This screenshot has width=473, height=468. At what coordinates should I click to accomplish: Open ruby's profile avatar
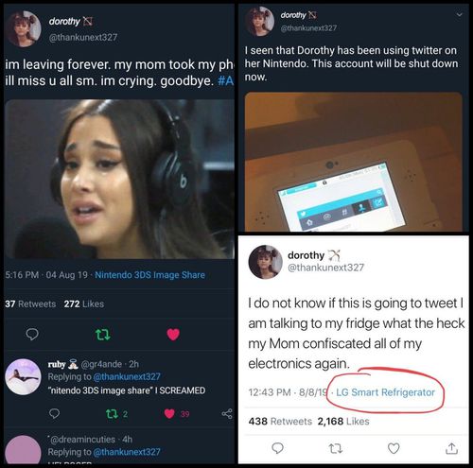point(23,376)
